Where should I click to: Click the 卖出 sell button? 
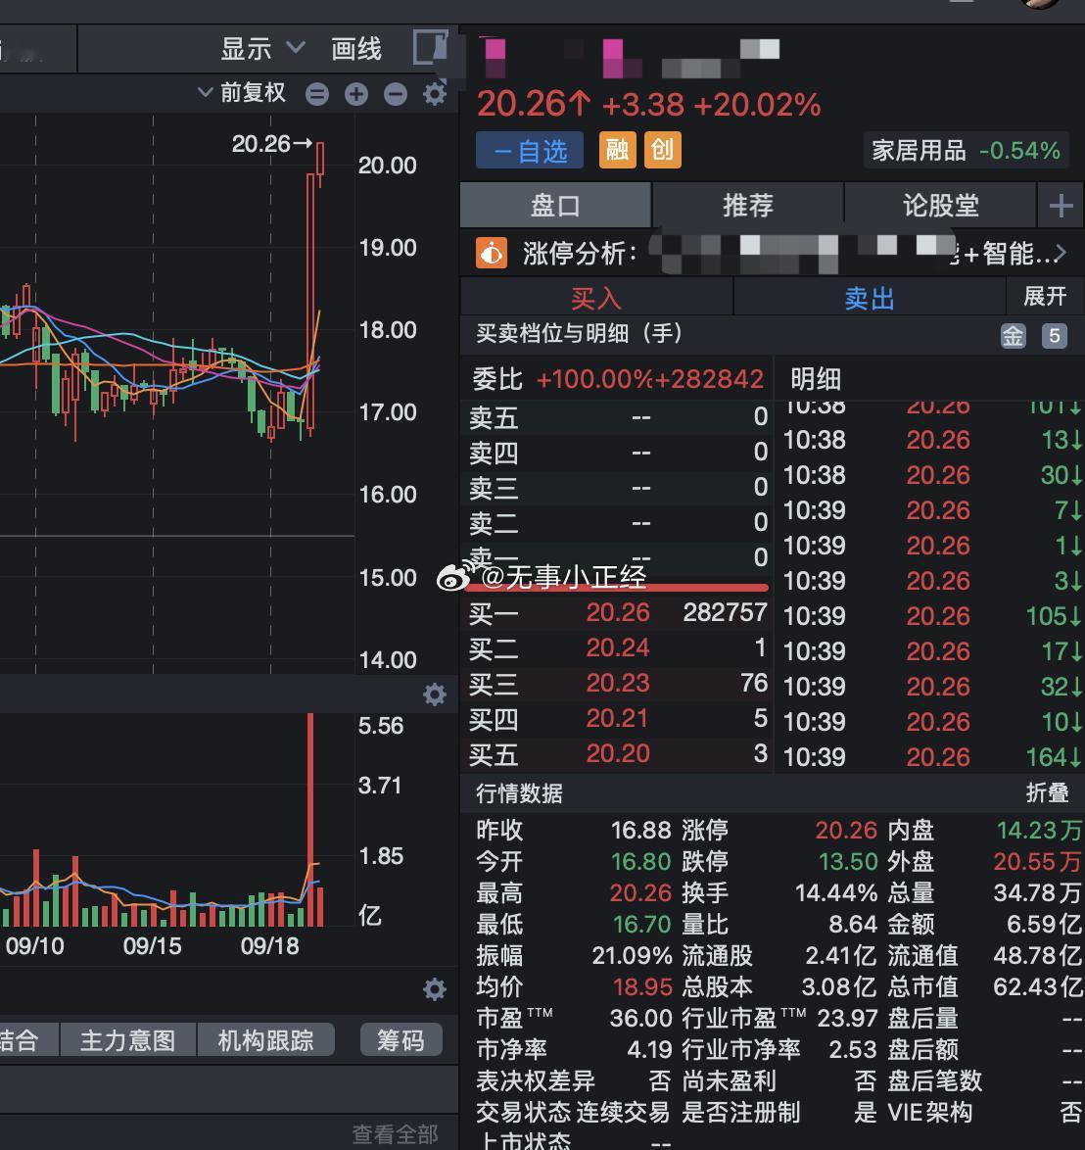pos(870,299)
